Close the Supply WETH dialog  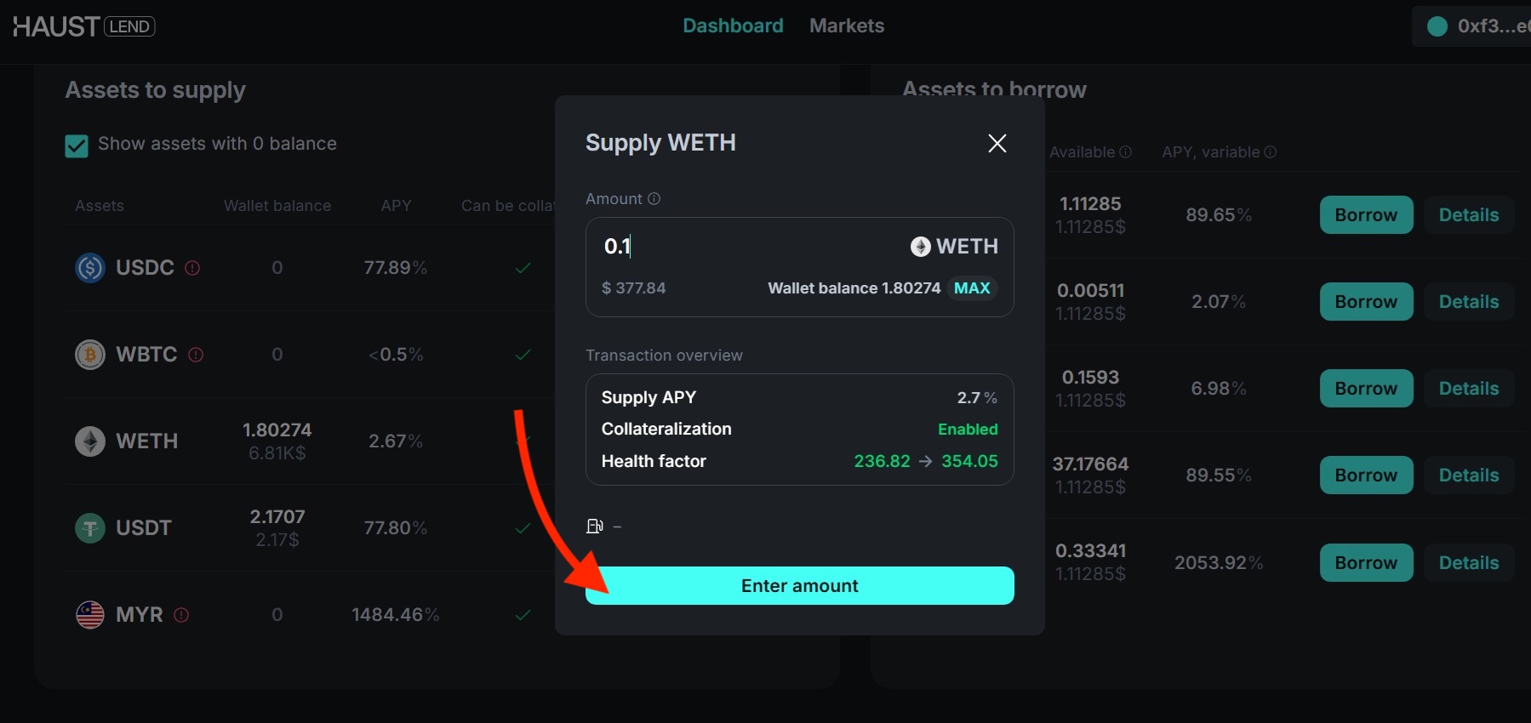pos(997,143)
